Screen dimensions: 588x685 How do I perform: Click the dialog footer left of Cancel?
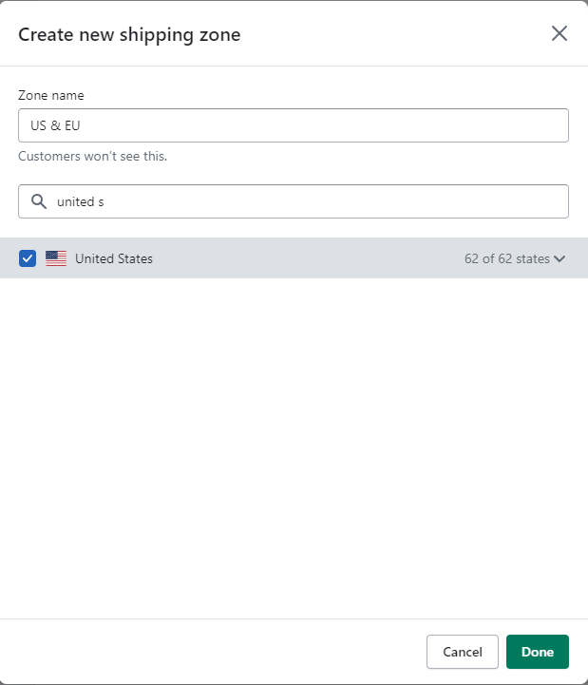coord(213,652)
